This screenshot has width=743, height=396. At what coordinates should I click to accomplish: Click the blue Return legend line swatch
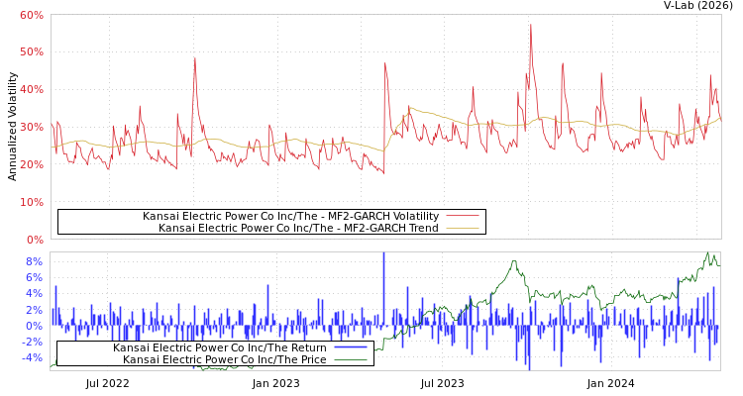click(350, 347)
